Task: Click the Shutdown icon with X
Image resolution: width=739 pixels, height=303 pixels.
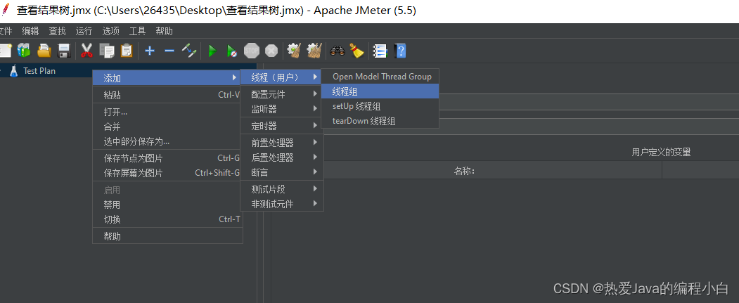Action: (271, 51)
